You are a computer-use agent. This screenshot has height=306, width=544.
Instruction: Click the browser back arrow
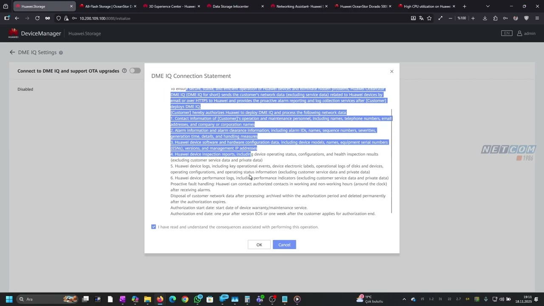17,18
